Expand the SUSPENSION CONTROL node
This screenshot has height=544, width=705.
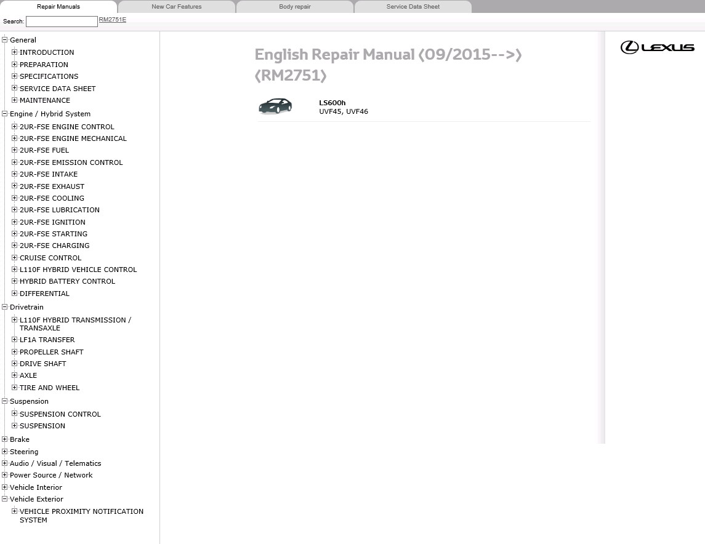click(14, 414)
